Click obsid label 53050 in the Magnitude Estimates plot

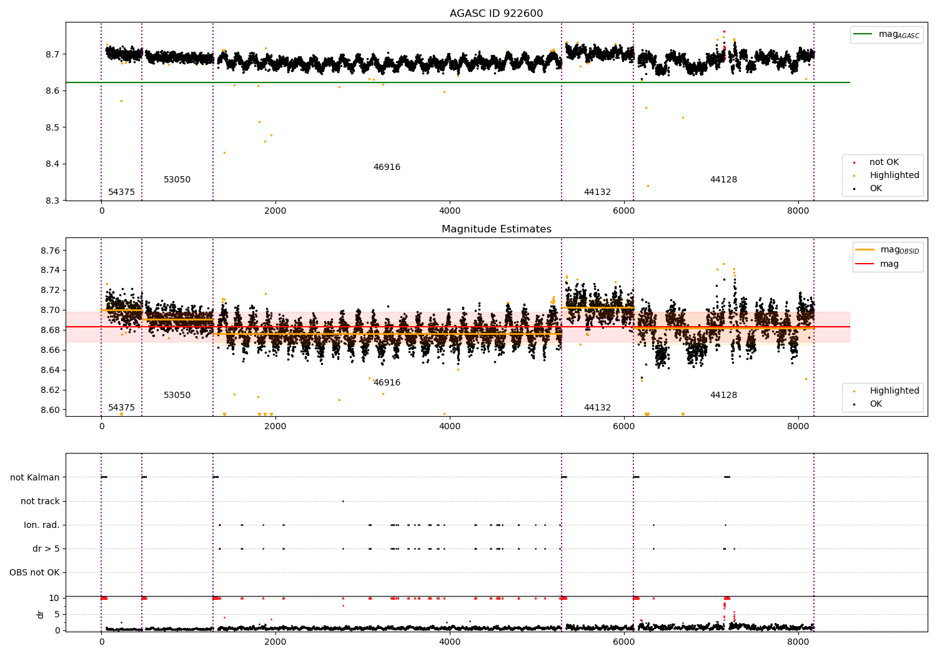pos(177,395)
